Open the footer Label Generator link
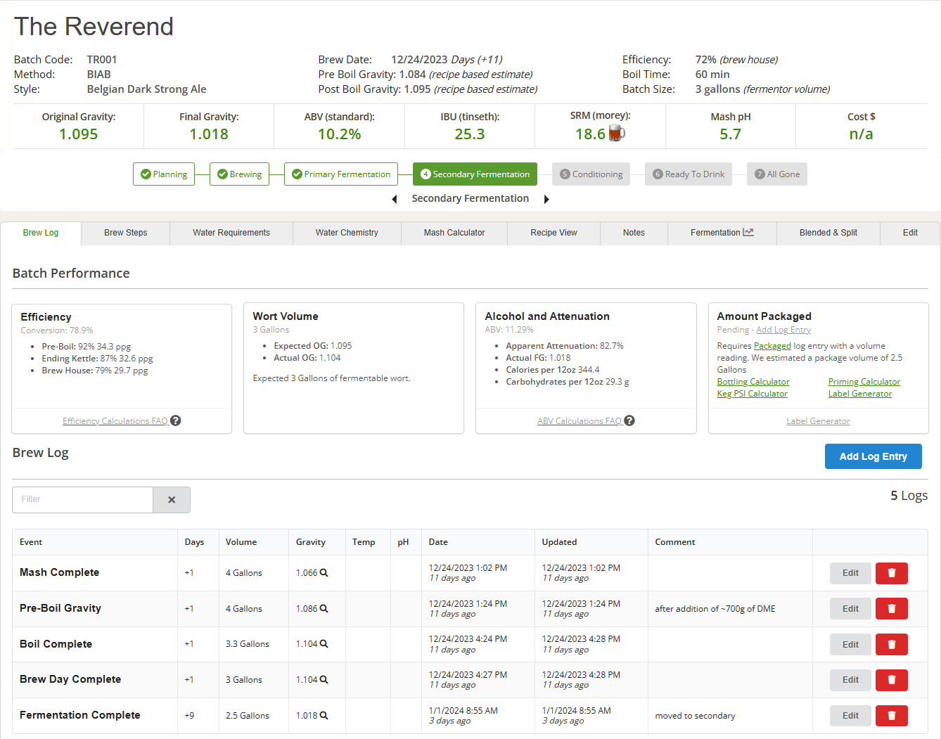 pos(818,421)
